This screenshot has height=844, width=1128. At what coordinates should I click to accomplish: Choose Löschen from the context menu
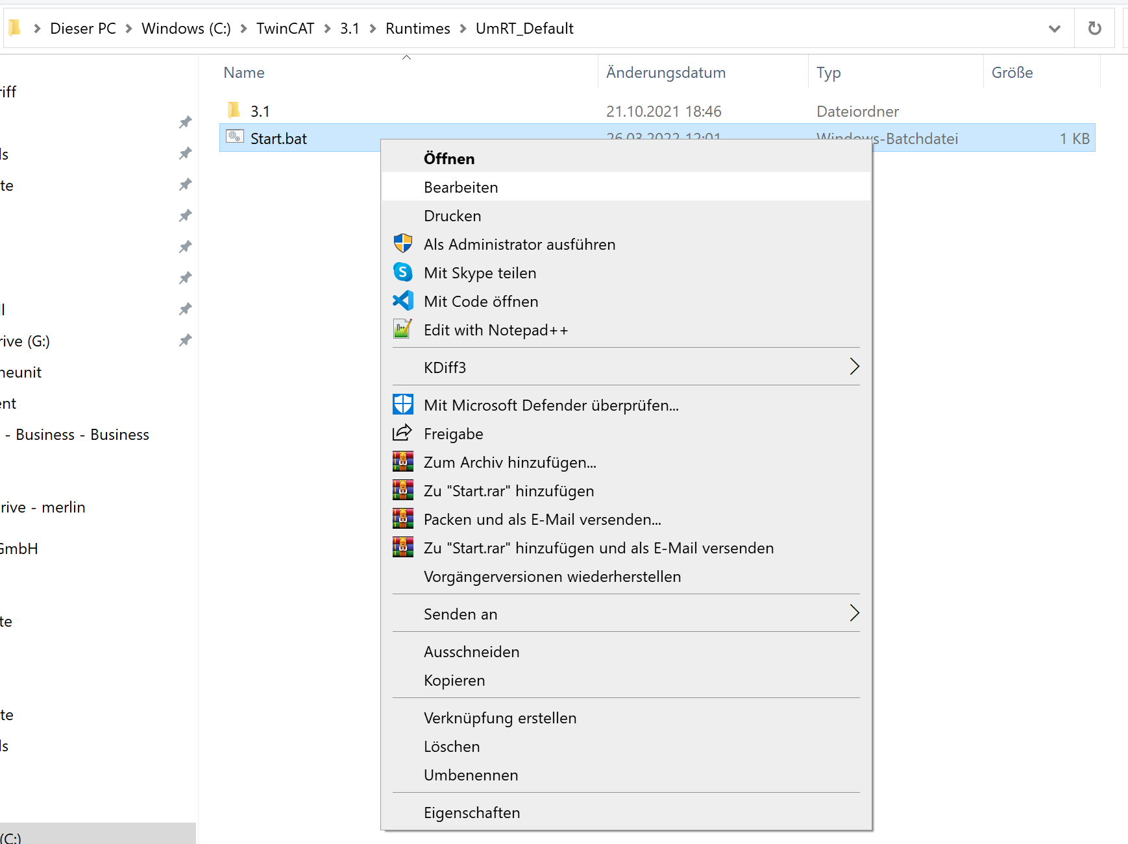pos(626,746)
